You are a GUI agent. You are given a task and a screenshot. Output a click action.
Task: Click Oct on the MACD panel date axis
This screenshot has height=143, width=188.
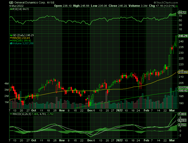coord(34,140)
